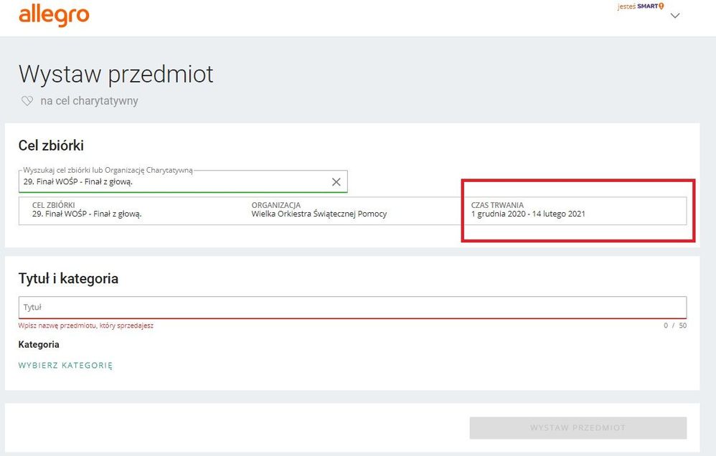Click the CZAS TRWANIA date range
This screenshot has width=716, height=456.
(x=528, y=214)
